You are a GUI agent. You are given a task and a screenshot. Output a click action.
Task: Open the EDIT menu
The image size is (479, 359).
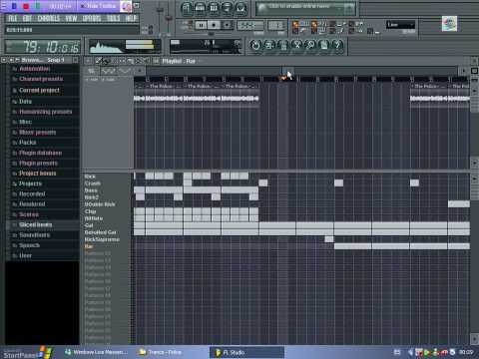(x=27, y=18)
